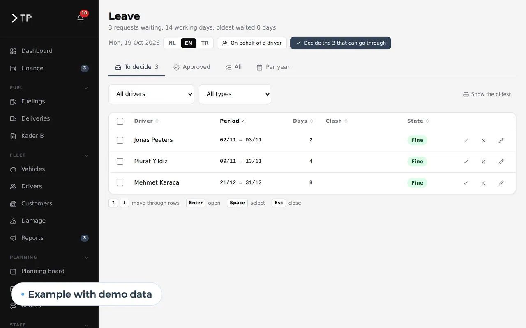Edit Murat Yildiz's request with the pencil
Image resolution: width=526 pixels, height=328 pixels.
(x=501, y=162)
